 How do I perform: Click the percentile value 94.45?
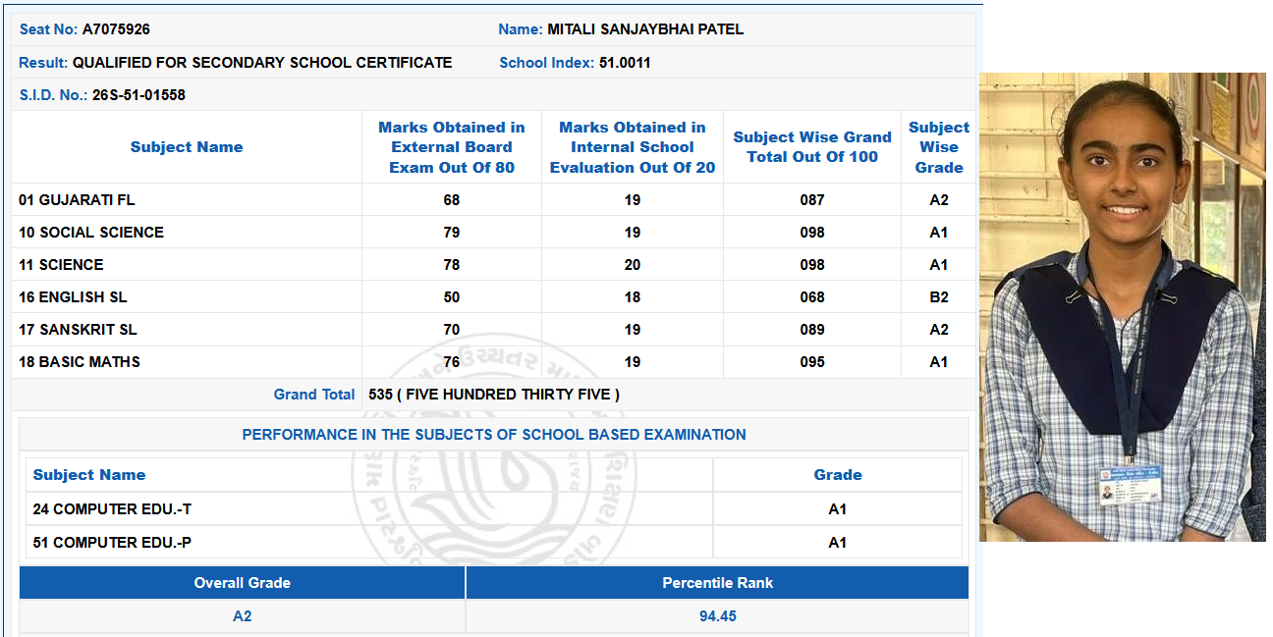[718, 616]
